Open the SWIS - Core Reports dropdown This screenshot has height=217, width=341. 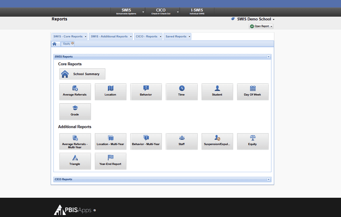(x=70, y=37)
